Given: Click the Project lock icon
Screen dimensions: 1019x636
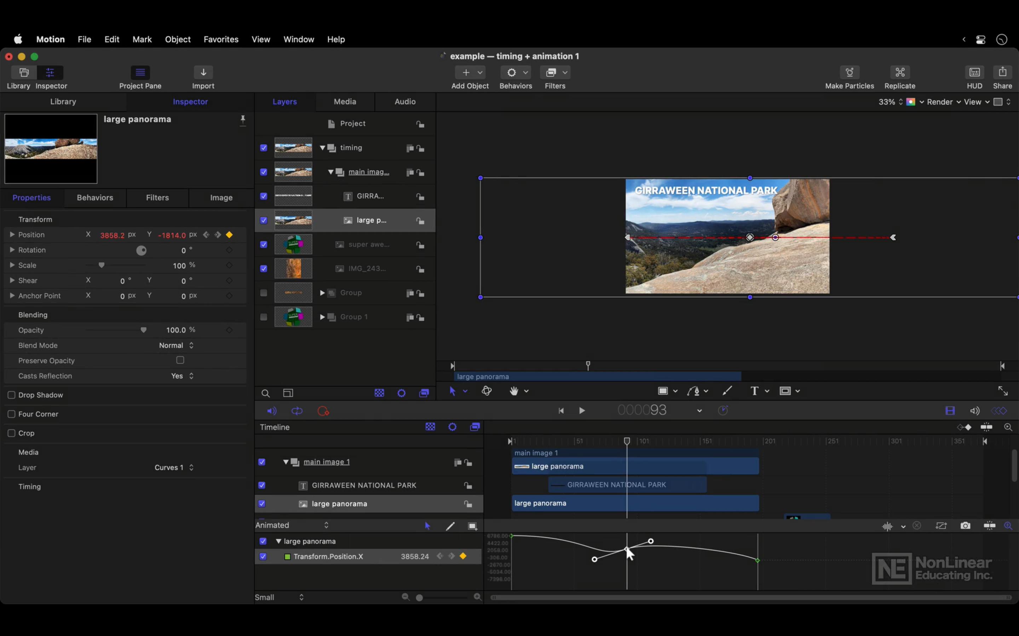Looking at the screenshot, I should point(420,124).
